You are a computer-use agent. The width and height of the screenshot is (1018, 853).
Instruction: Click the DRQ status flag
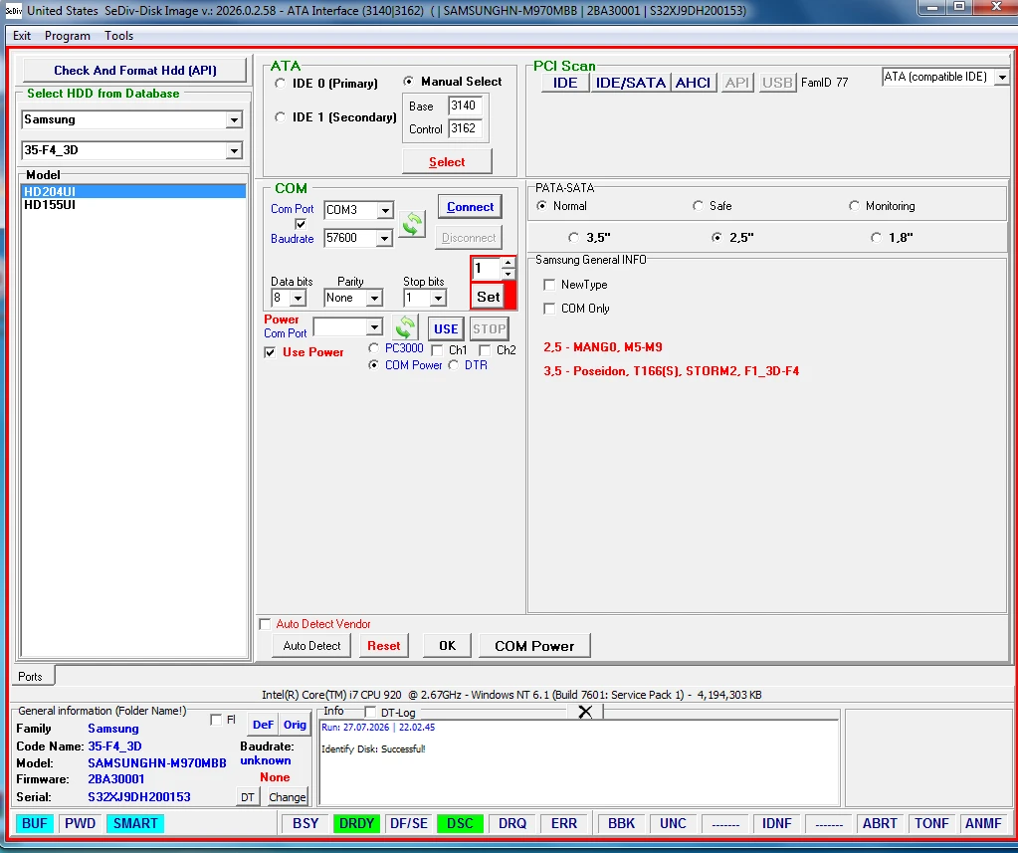(x=512, y=823)
